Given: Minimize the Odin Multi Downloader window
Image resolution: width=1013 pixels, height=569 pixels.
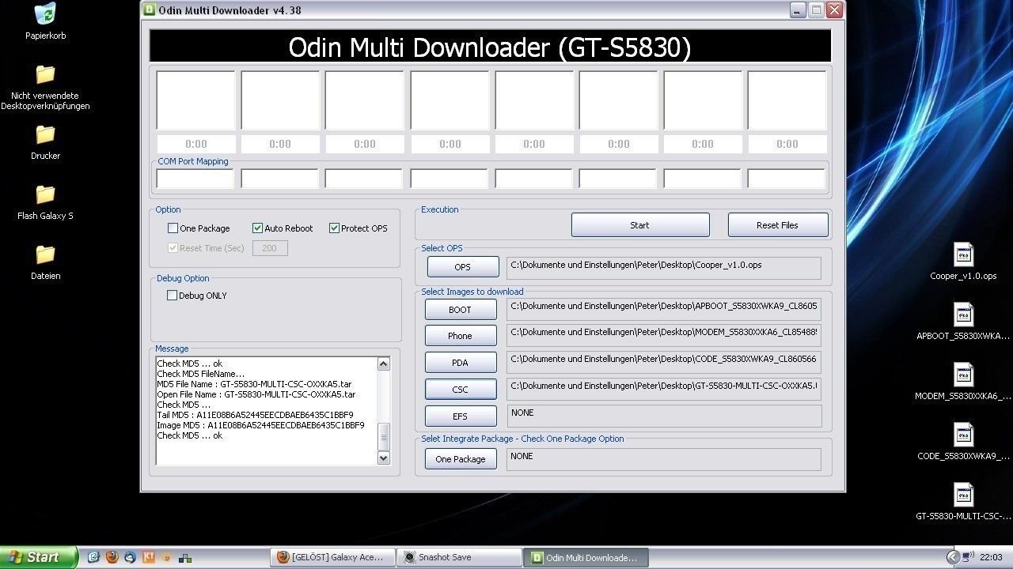Looking at the screenshot, I should 798,10.
